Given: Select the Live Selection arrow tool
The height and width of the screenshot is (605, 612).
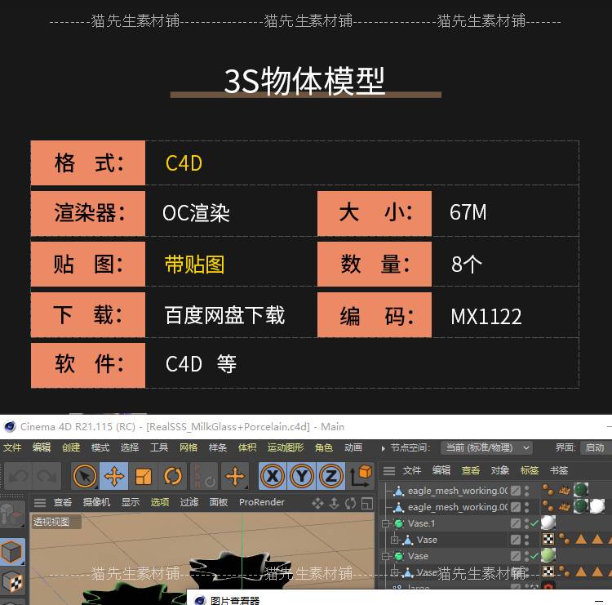Looking at the screenshot, I should tap(85, 476).
